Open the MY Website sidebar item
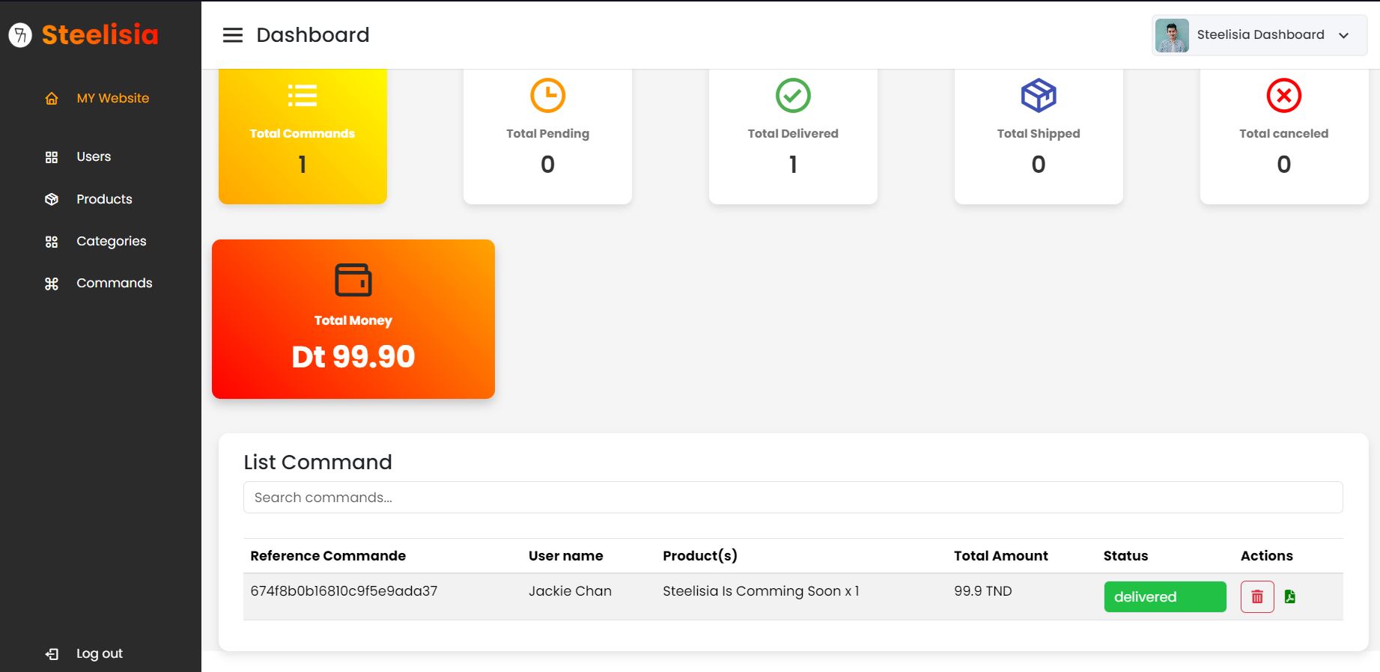The width and height of the screenshot is (1380, 672). (112, 98)
